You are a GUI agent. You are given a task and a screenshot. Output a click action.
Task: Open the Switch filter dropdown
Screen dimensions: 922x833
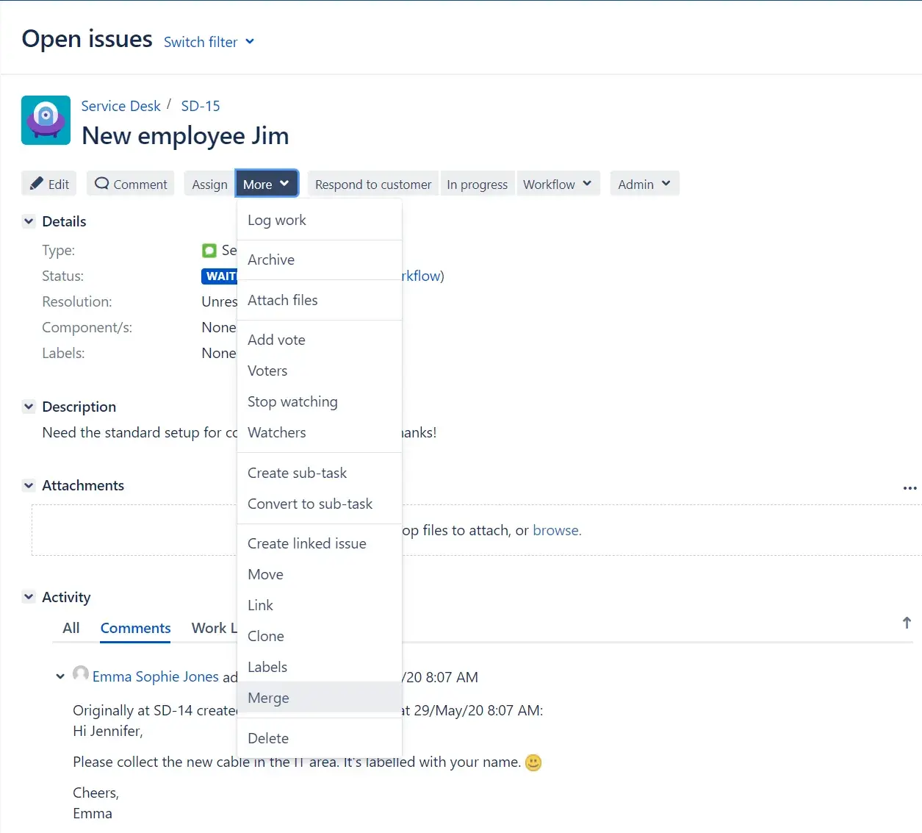click(209, 42)
